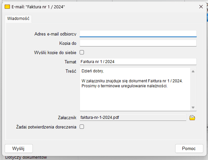Focus the 'Adres e-mail odbiorcy' field

138,34
